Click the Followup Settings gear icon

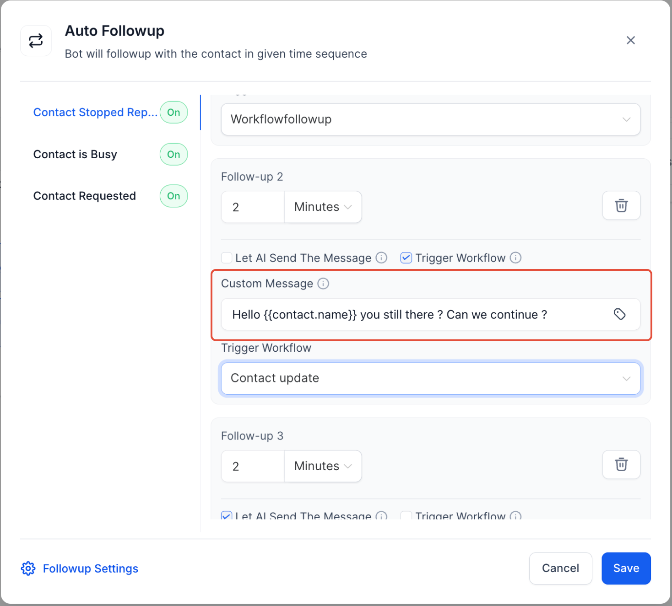pos(28,568)
